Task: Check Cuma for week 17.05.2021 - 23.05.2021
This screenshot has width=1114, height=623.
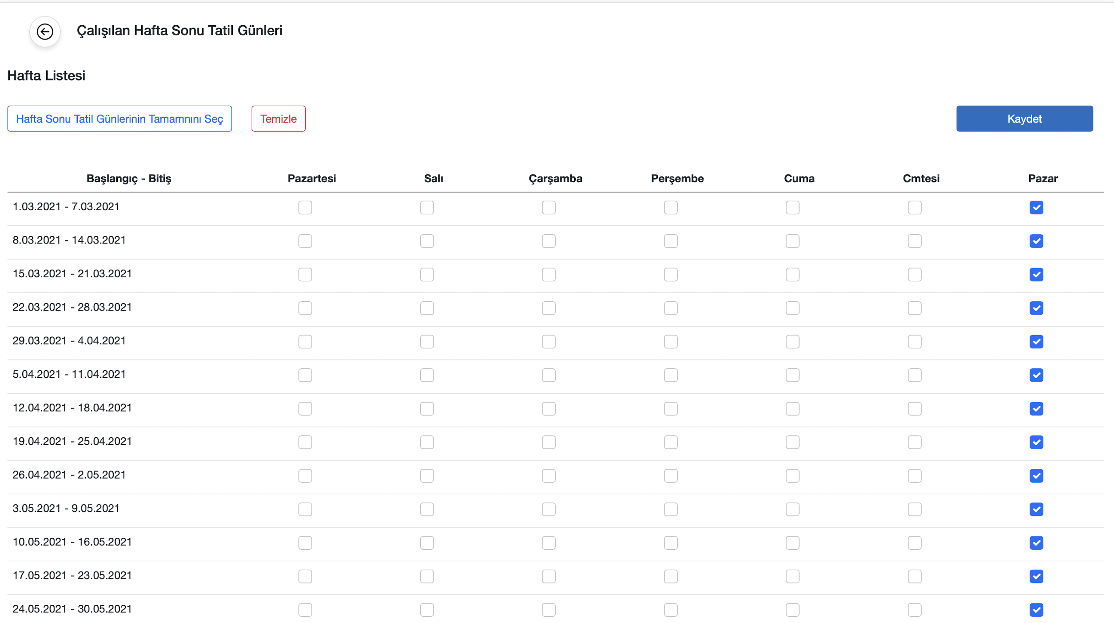Action: pyautogui.click(x=792, y=576)
